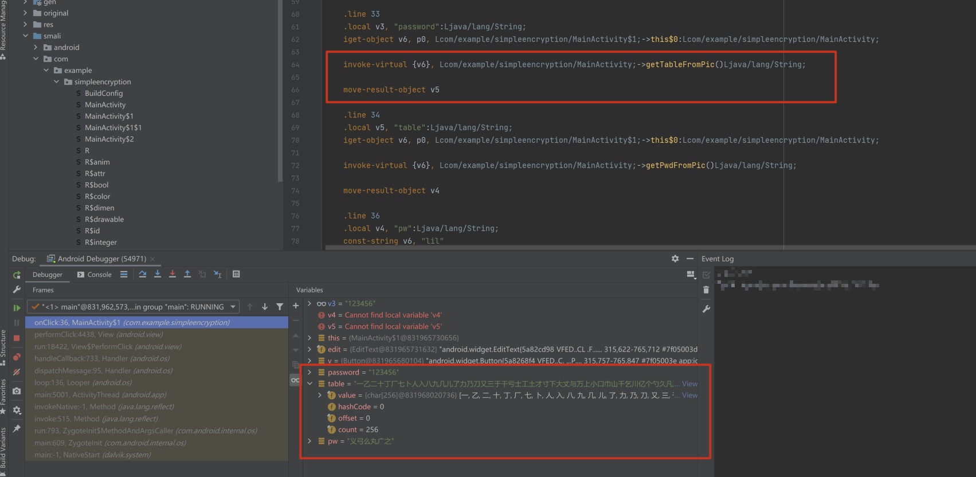This screenshot has height=477, width=976.
Task: Expand the res folder
Action: [25, 24]
